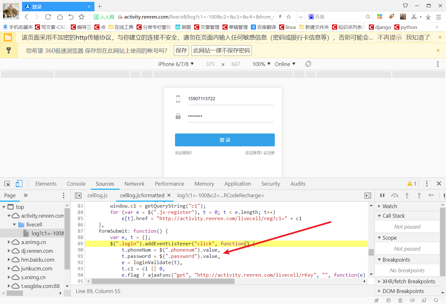Open the Application tab
446x304 pixels.
(238, 184)
